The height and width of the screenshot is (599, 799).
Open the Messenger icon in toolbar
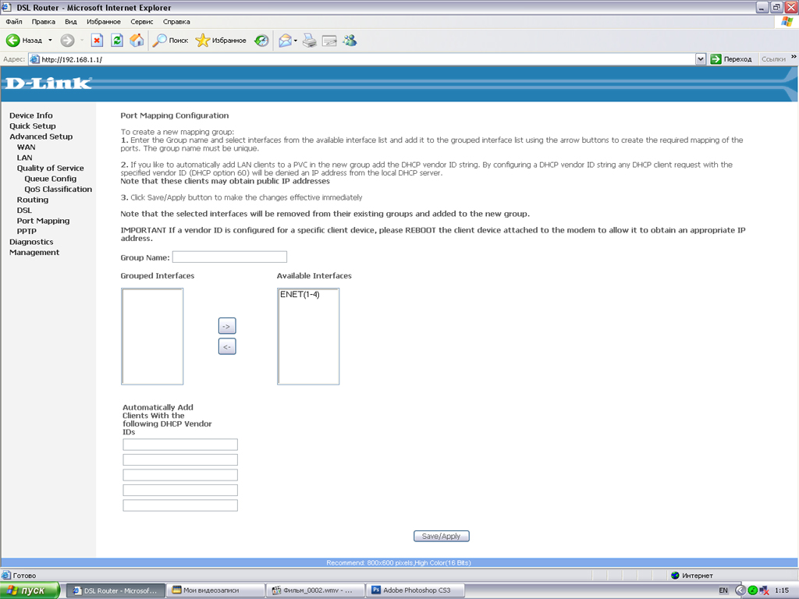pyautogui.click(x=350, y=40)
